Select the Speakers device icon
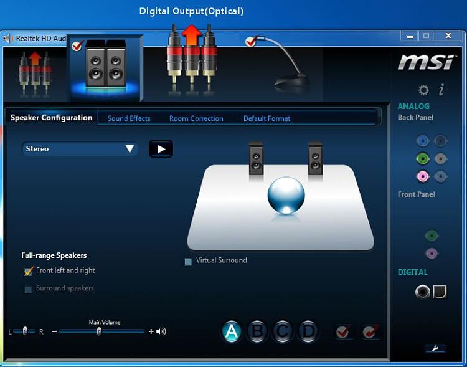The width and height of the screenshot is (467, 367). [x=106, y=68]
